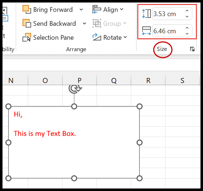This screenshot has height=191, width=203.
Task: Select column Q header
Action: pos(114,80)
